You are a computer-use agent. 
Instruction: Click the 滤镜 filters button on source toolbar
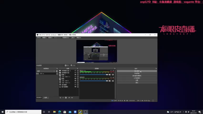pyautogui.click(x=73, y=65)
